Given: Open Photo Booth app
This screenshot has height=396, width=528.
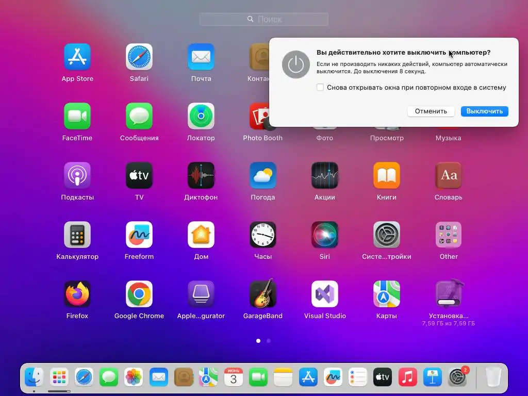Looking at the screenshot, I should 259,116.
